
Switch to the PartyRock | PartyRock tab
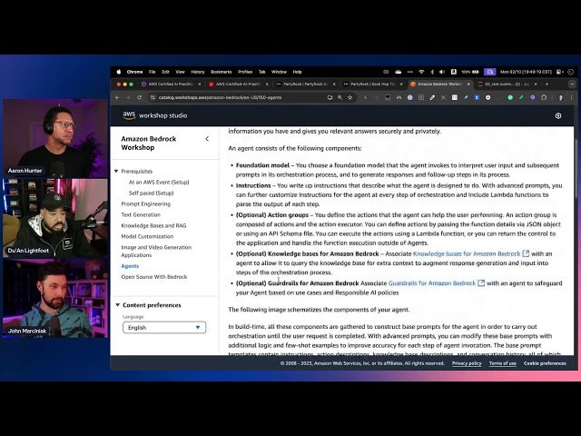(306, 84)
